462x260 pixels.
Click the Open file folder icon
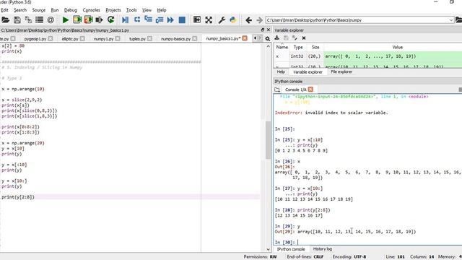click(5, 20)
